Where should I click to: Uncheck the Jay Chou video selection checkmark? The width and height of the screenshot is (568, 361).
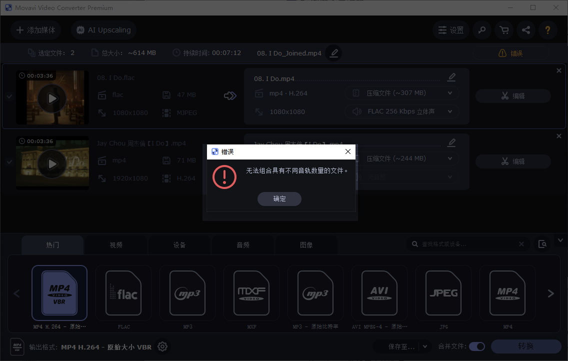[8, 163]
